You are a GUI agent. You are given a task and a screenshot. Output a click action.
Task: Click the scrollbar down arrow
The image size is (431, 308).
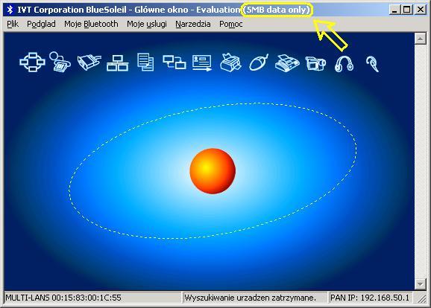(x=420, y=284)
